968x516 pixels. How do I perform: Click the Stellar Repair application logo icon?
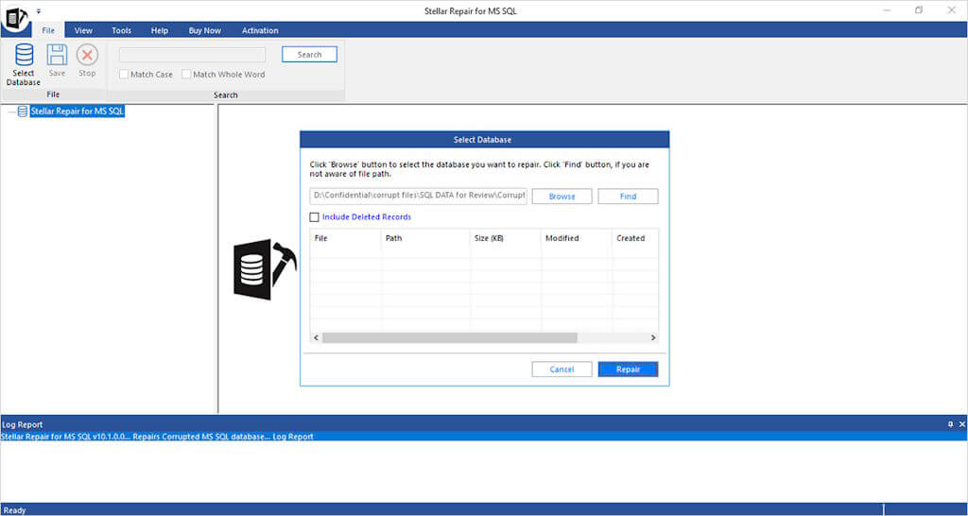[x=16, y=18]
